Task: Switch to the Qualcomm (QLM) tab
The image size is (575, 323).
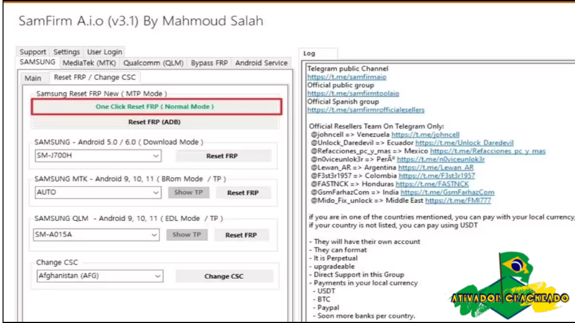Action: pos(153,63)
